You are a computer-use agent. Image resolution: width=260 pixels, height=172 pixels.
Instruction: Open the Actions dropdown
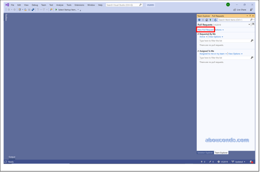point(219,30)
